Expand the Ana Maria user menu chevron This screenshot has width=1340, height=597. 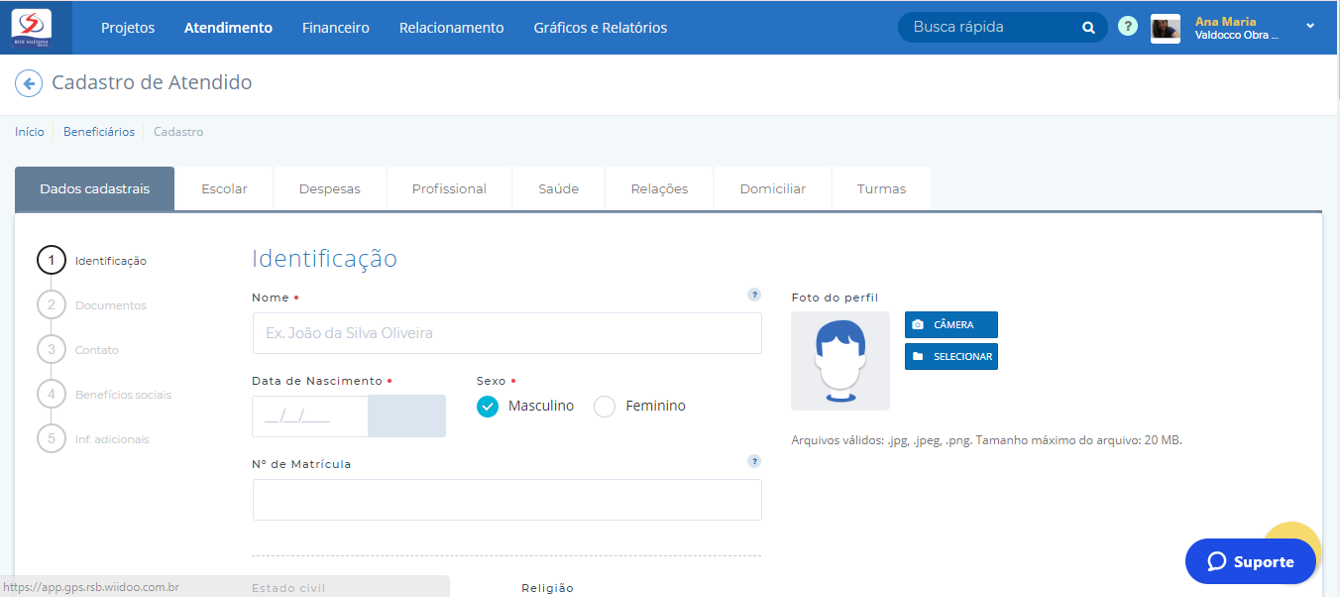tap(1310, 26)
